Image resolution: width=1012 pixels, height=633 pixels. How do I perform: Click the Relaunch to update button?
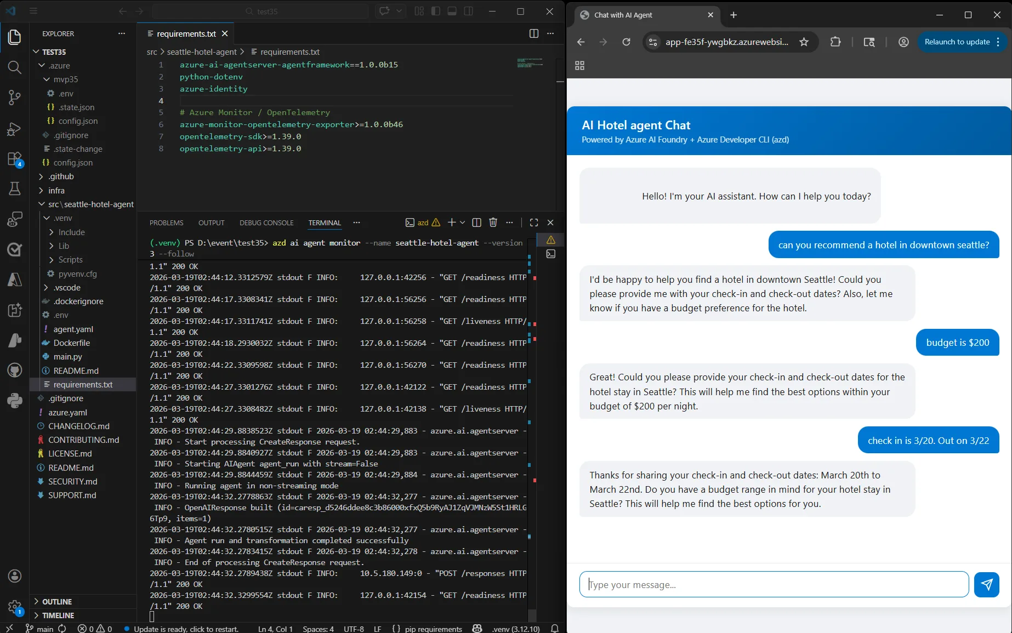pos(957,42)
